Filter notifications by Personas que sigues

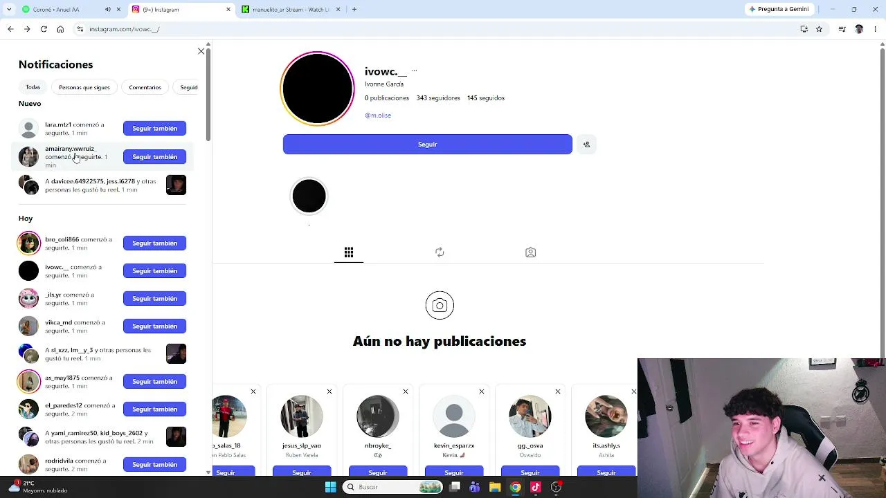tap(84, 87)
